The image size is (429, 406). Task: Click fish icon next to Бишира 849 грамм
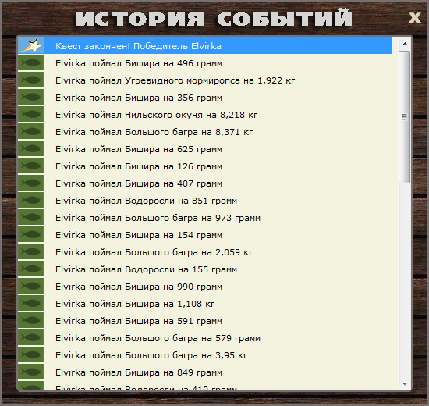[x=30, y=372]
